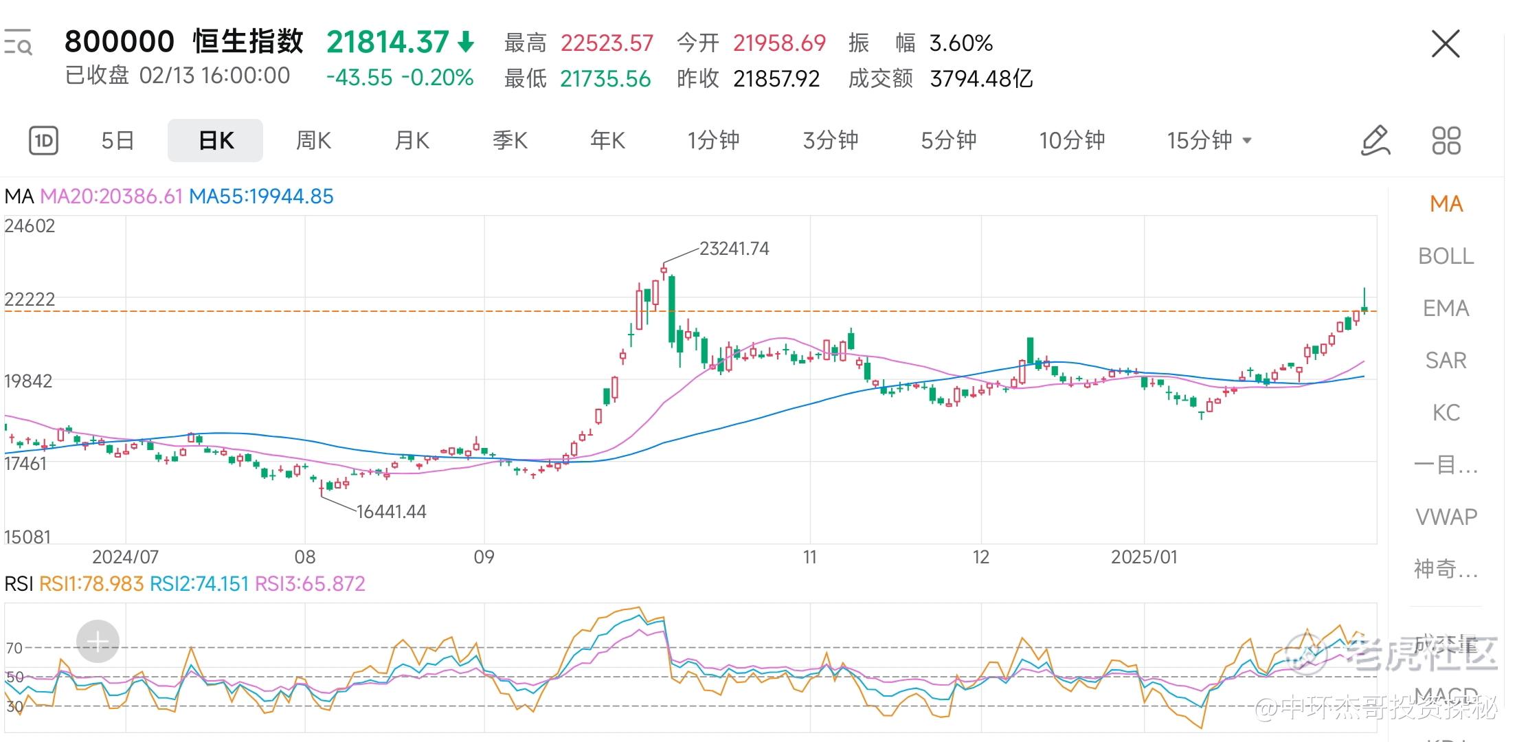Expand the 15分钟 interval dropdown arrow
This screenshot has height=742, width=1528.
(x=1248, y=141)
